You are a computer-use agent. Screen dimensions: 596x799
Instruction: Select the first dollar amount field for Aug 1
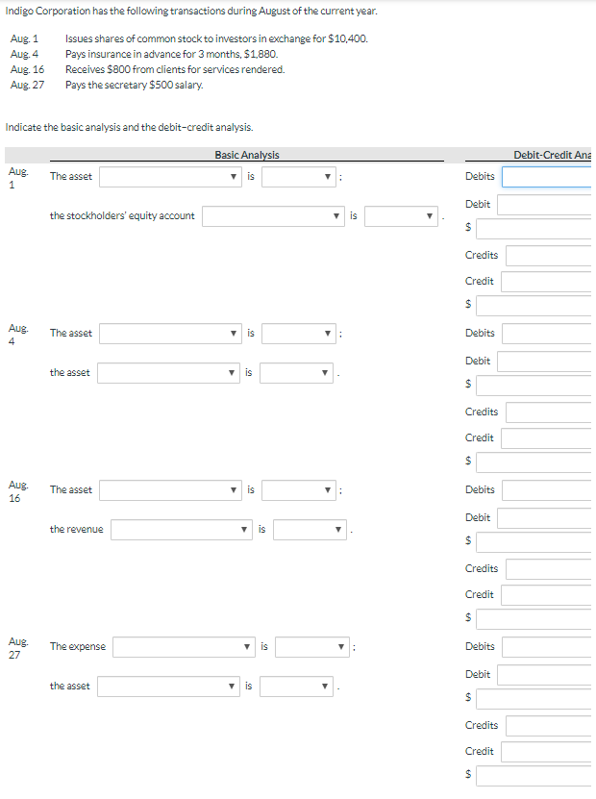coord(534,228)
